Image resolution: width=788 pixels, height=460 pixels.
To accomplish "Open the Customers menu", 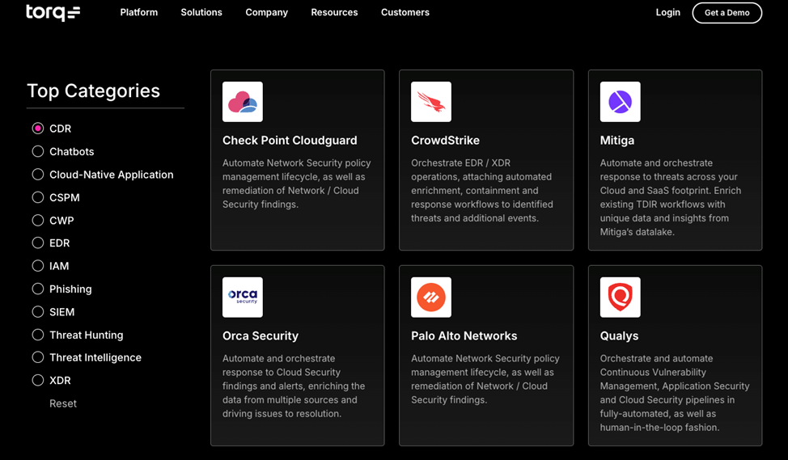I will tap(405, 12).
